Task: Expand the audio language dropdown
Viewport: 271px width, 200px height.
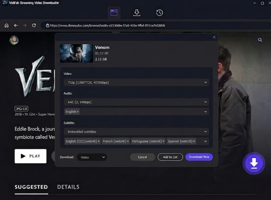Action: point(205,112)
